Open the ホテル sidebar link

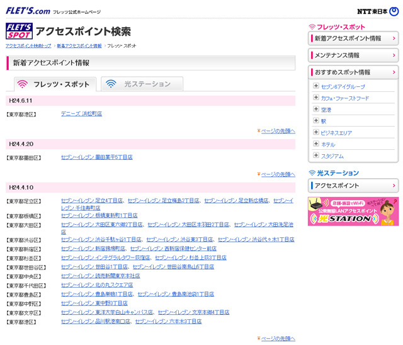[x=328, y=145]
